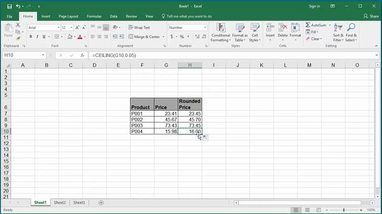The image size is (382, 214).
Task: Switch to the Sheet2 tab
Action: click(x=60, y=203)
